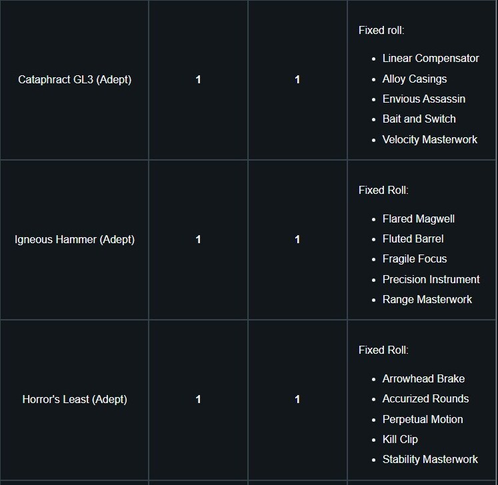
Task: Select Alloy Casings in the perk list
Action: [x=415, y=79]
